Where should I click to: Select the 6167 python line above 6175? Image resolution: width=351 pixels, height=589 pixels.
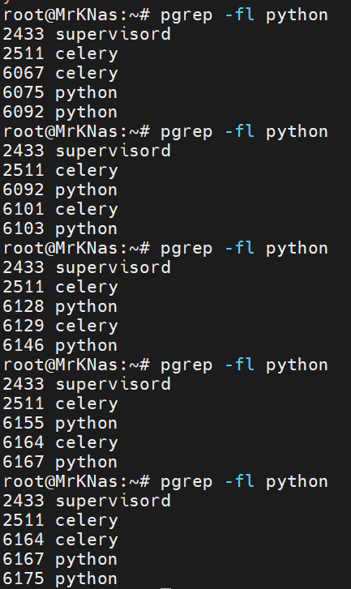(x=60, y=559)
